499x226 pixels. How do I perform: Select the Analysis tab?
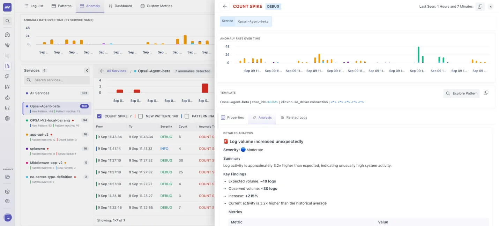tap(262, 118)
